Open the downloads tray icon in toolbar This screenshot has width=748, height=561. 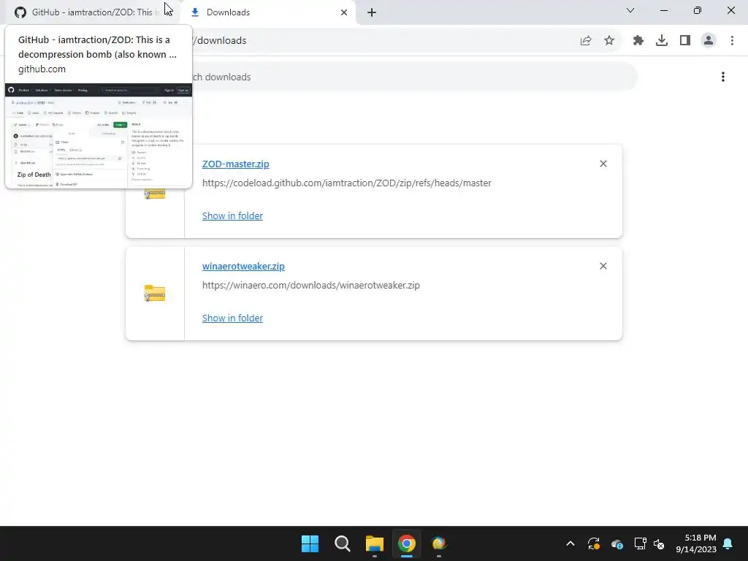pyautogui.click(x=662, y=41)
